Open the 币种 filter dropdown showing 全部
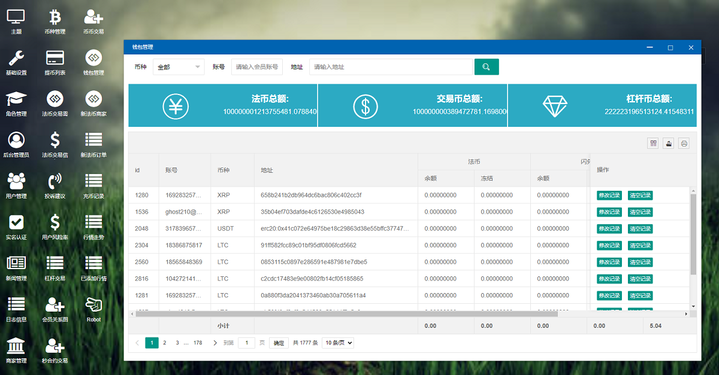The width and height of the screenshot is (719, 375). (x=178, y=66)
